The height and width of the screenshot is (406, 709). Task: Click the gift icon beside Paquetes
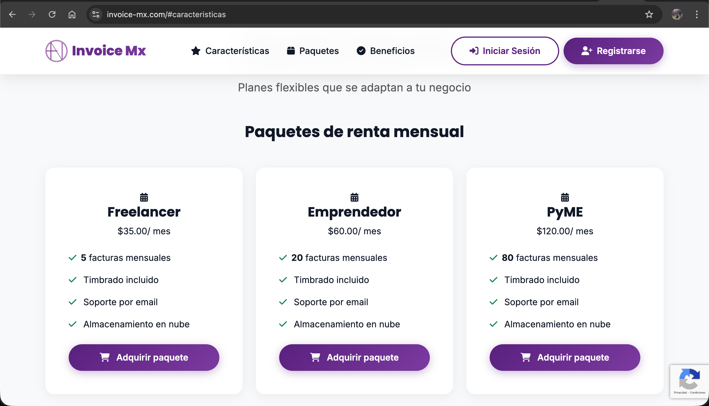point(291,51)
